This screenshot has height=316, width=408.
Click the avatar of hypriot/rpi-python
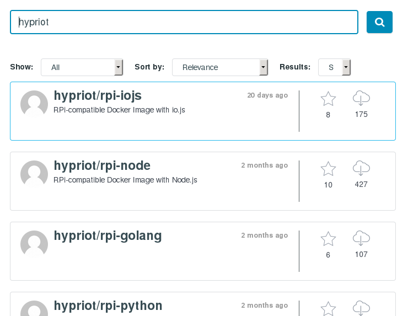tap(34, 308)
